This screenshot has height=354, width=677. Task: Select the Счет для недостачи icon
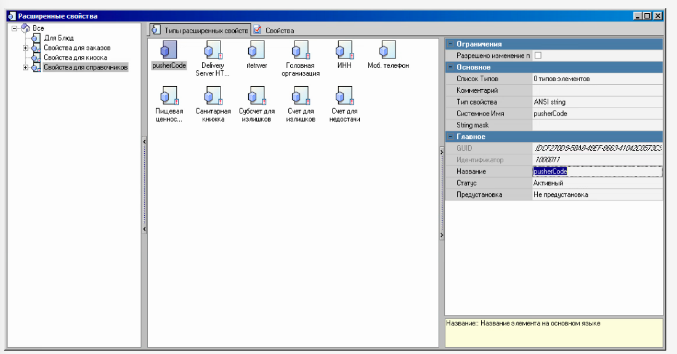click(x=344, y=96)
